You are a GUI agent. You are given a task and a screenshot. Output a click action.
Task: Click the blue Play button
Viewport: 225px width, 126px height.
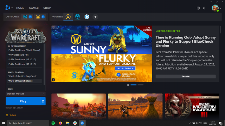pyautogui.click(x=23, y=101)
